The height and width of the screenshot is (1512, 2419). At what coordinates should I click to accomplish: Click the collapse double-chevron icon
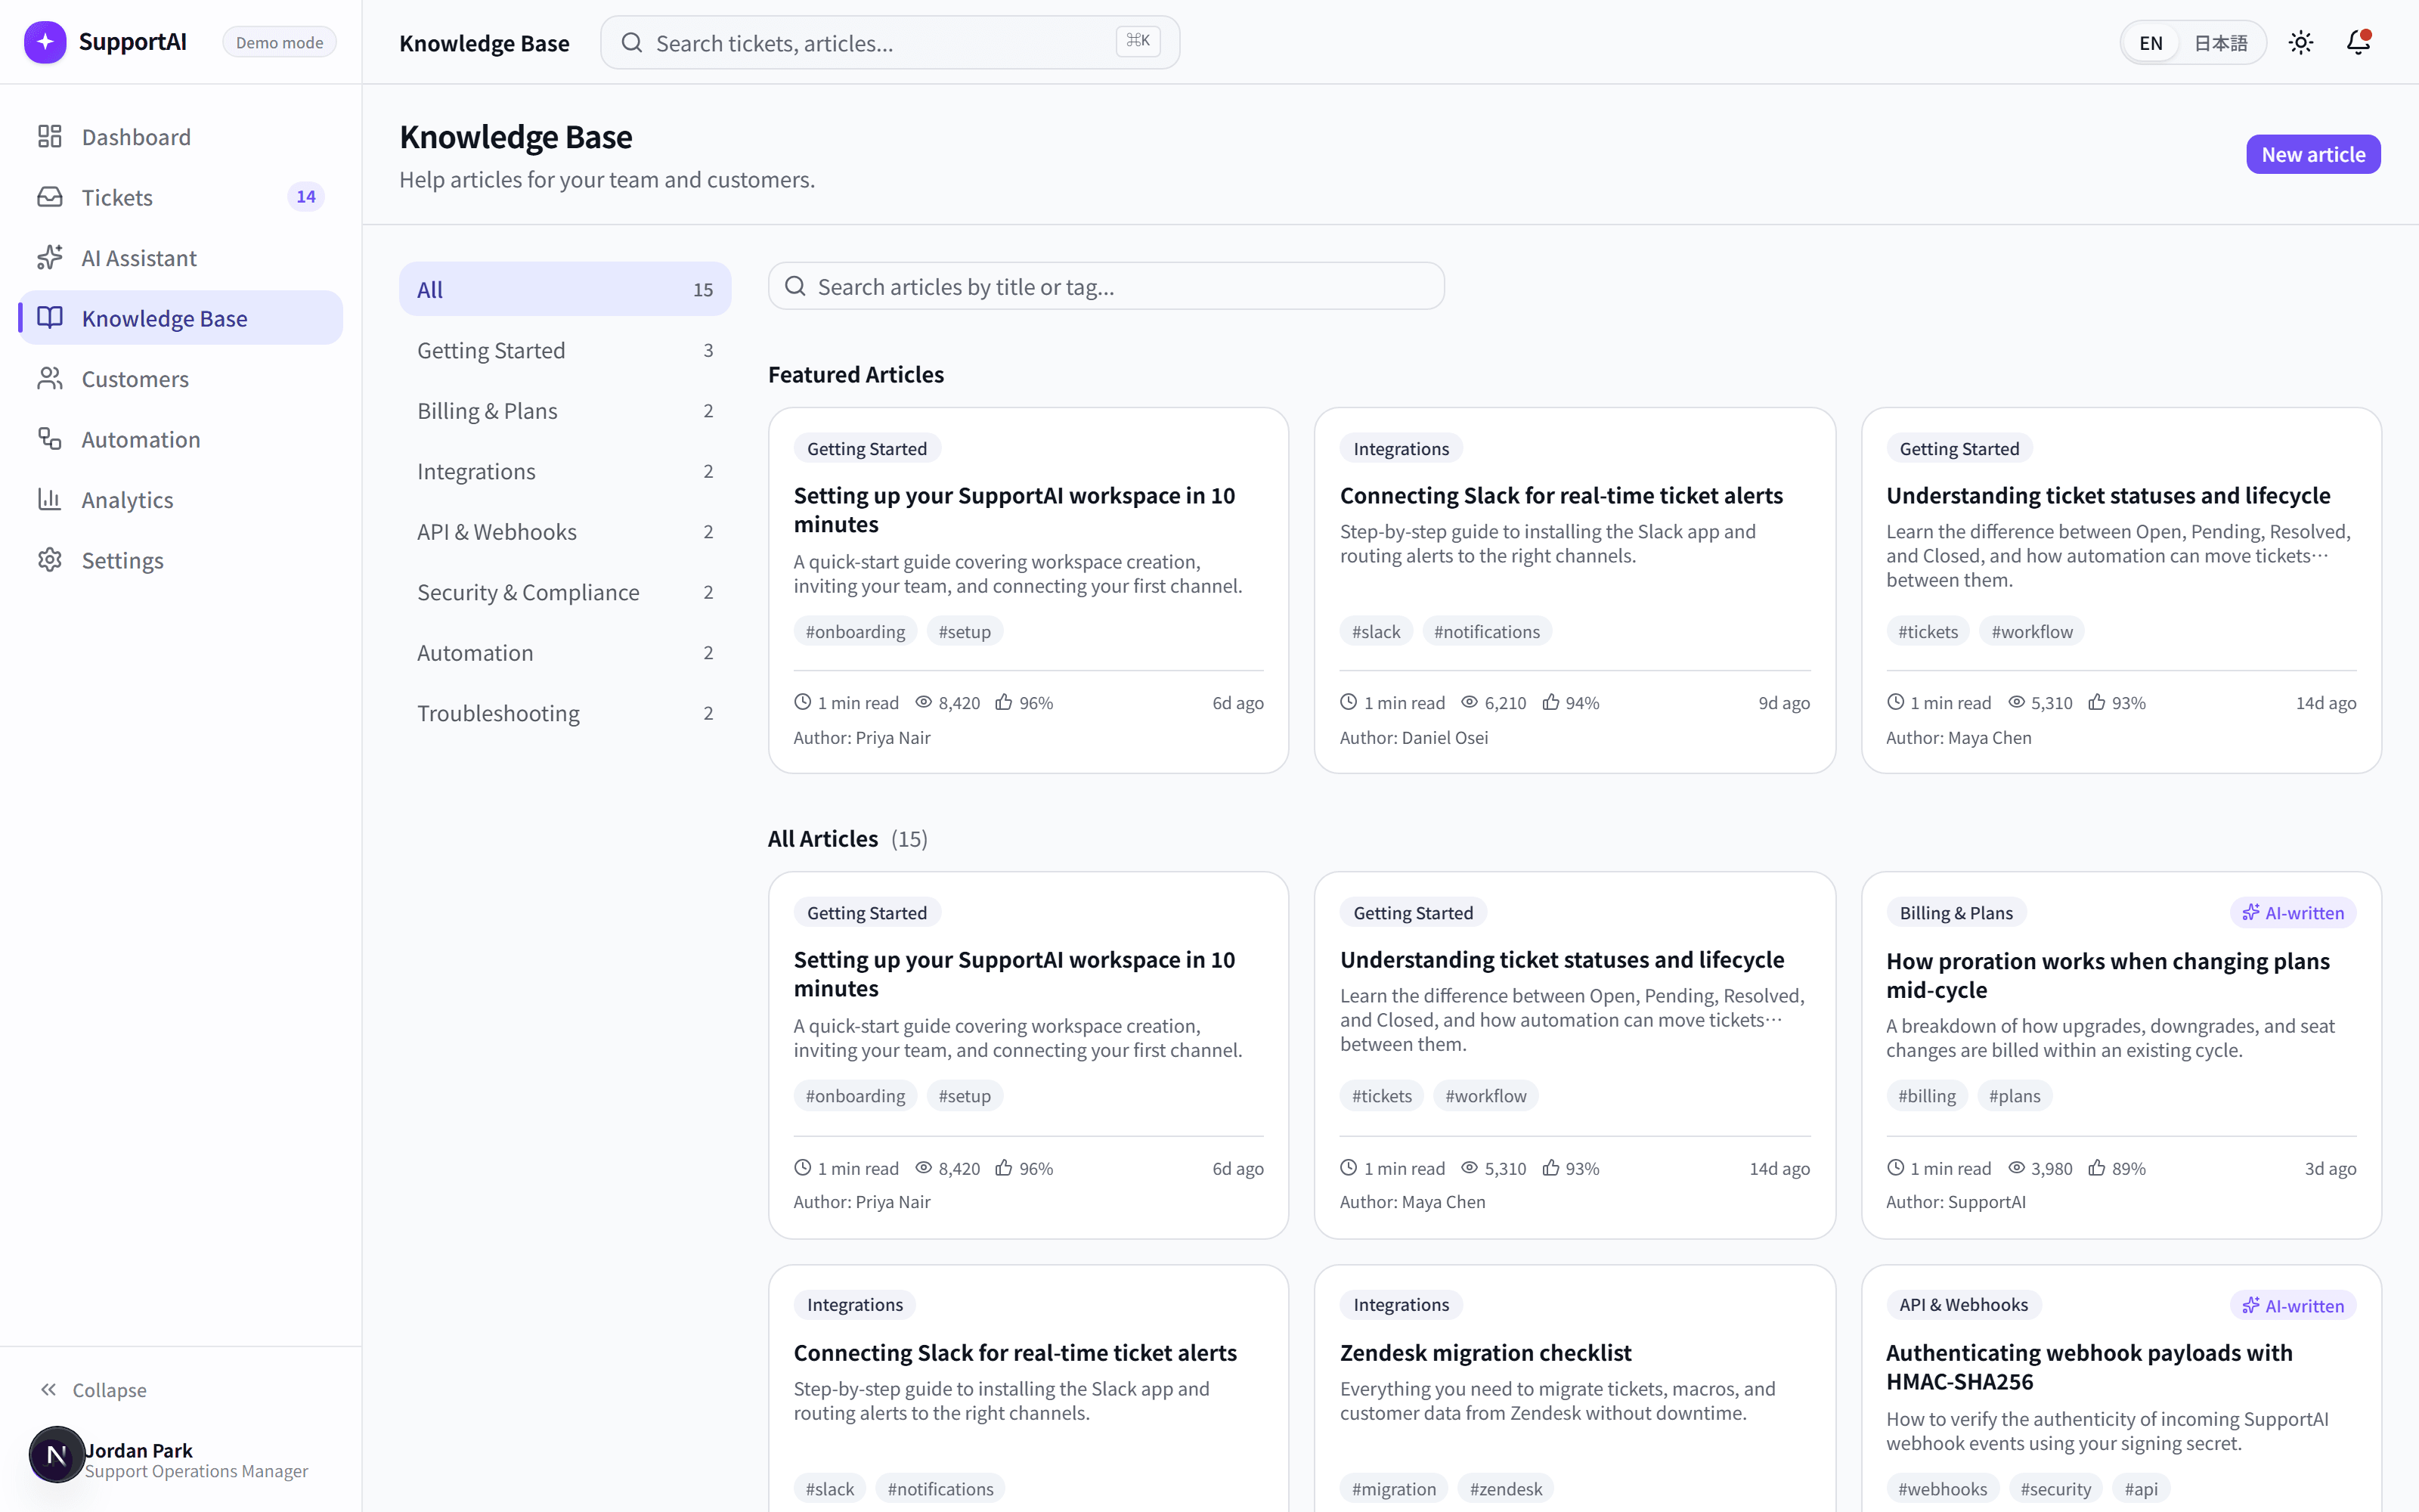coord(48,1389)
